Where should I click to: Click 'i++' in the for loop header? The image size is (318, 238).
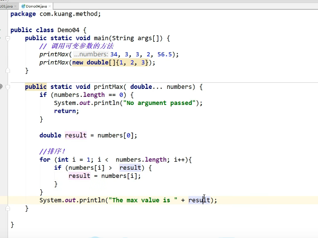tap(179, 160)
